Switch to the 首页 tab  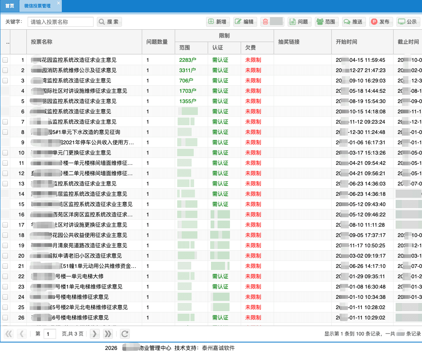point(10,6)
